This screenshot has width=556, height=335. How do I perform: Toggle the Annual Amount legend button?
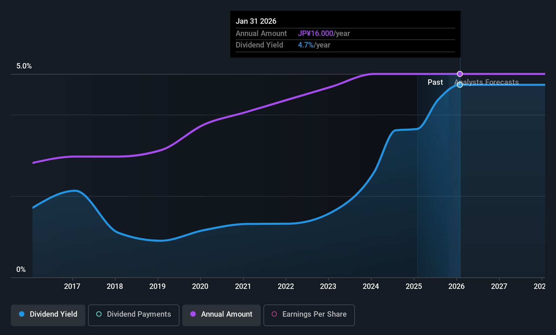[x=221, y=315]
